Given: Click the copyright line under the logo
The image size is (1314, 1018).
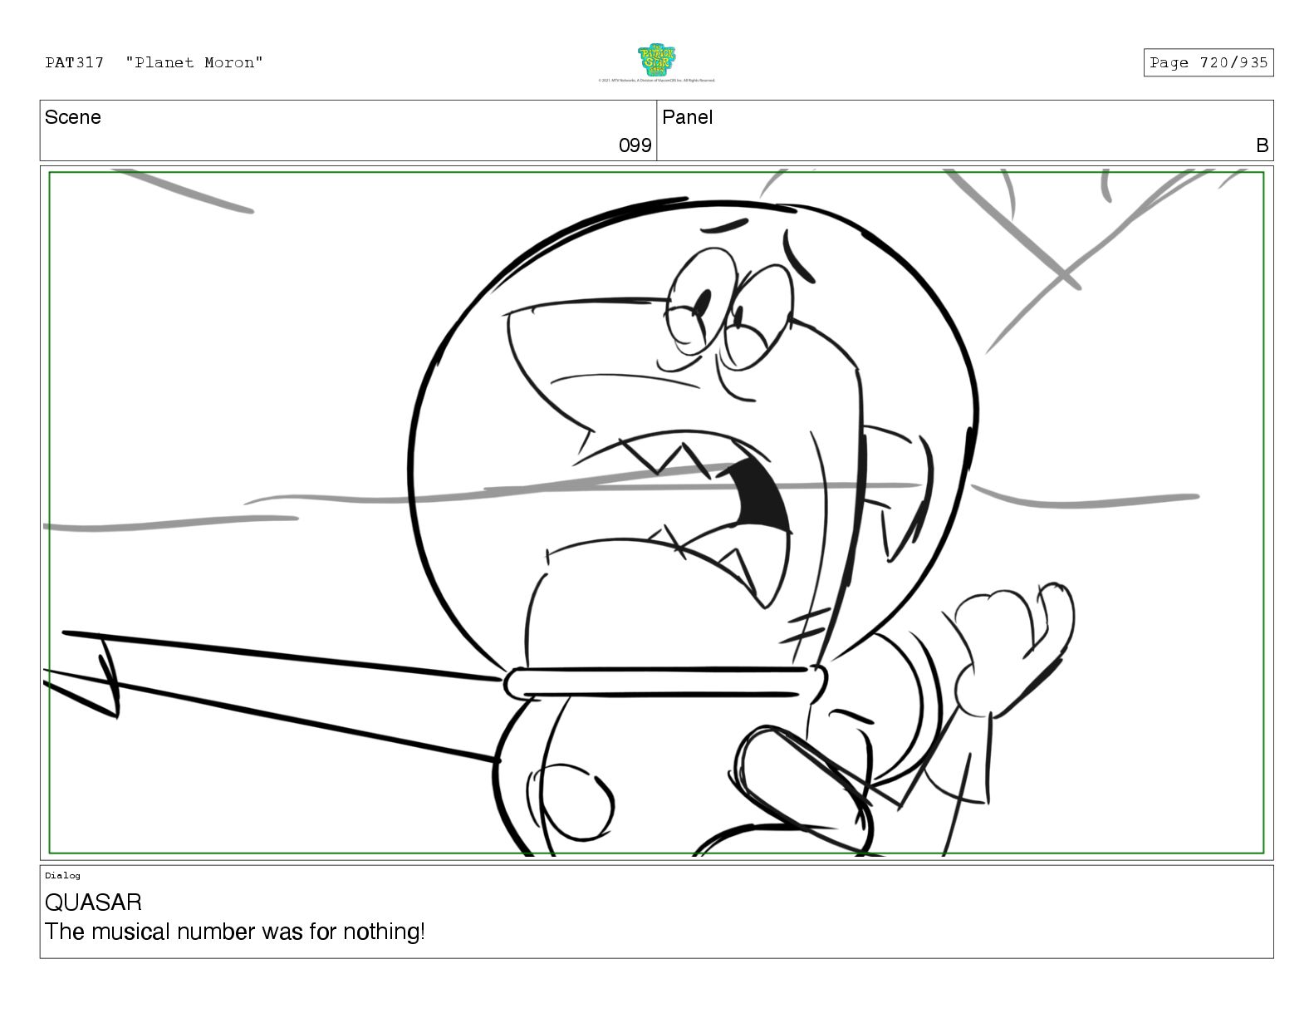Looking at the screenshot, I should [656, 81].
